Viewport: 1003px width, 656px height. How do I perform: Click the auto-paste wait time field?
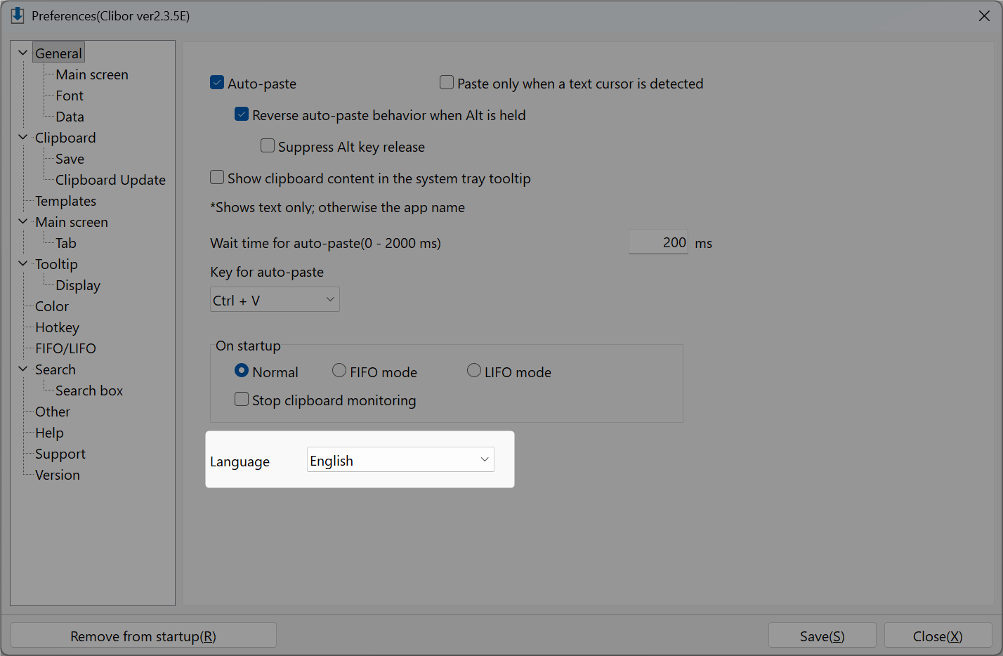(658, 242)
